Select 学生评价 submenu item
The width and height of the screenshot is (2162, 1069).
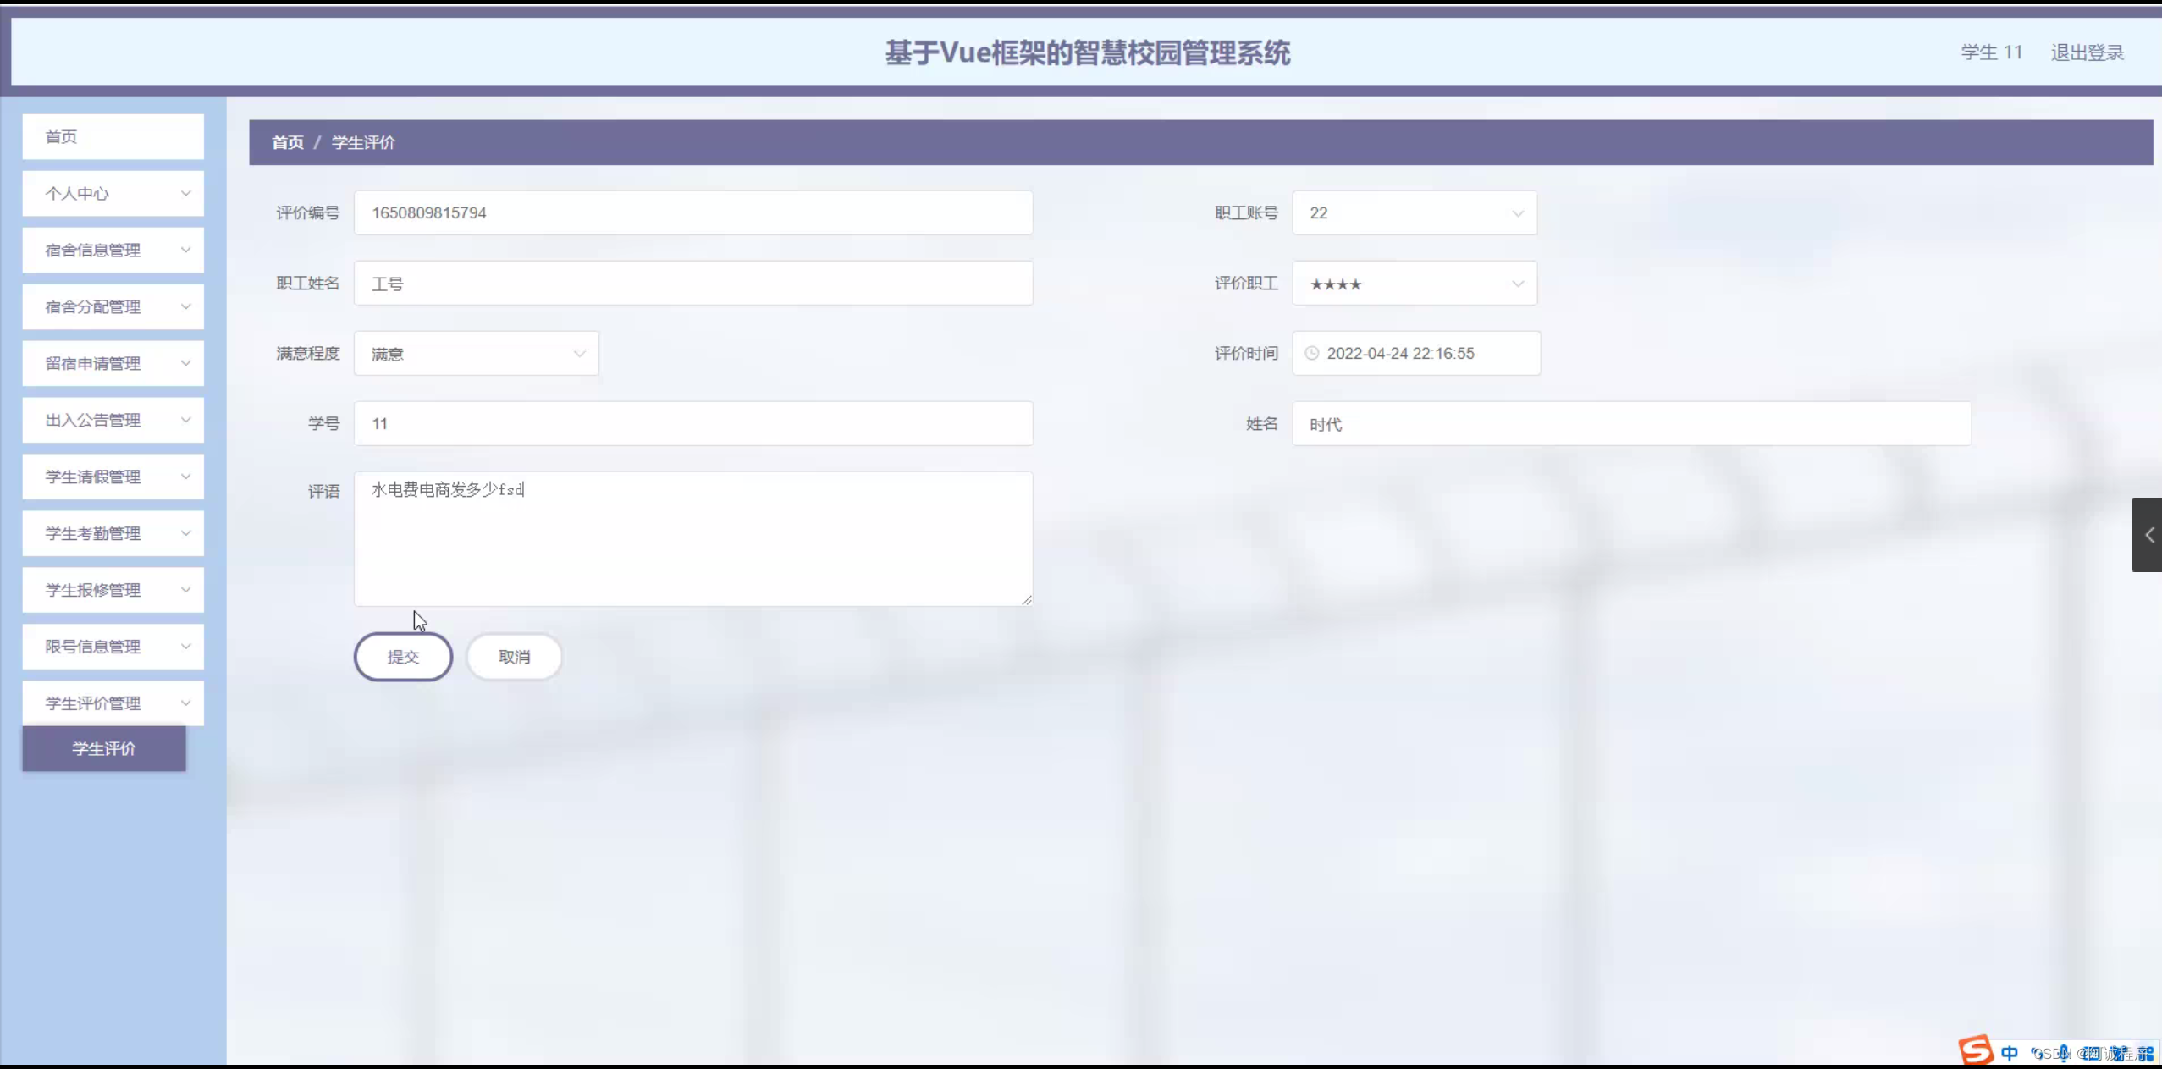tap(104, 748)
